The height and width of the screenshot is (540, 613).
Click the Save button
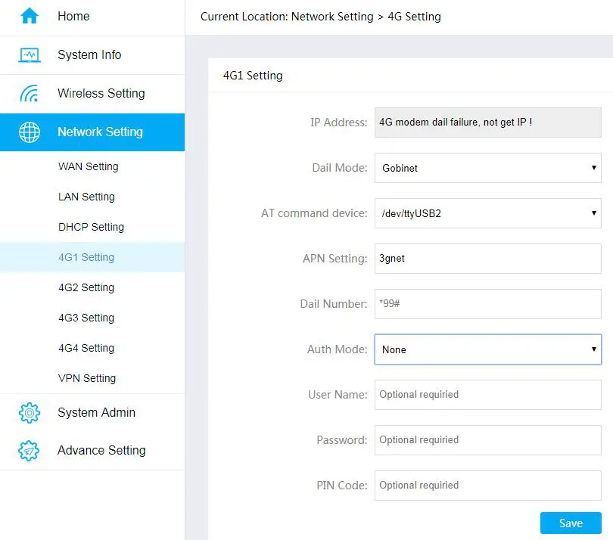tap(571, 523)
